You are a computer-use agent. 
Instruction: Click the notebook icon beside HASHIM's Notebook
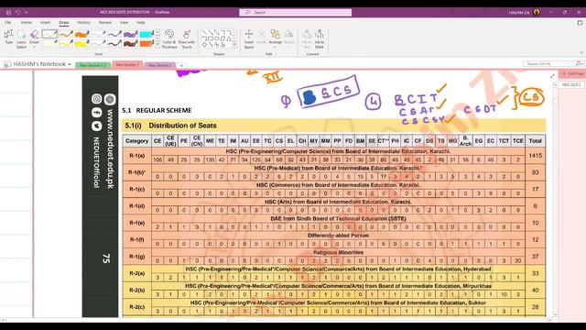point(7,64)
